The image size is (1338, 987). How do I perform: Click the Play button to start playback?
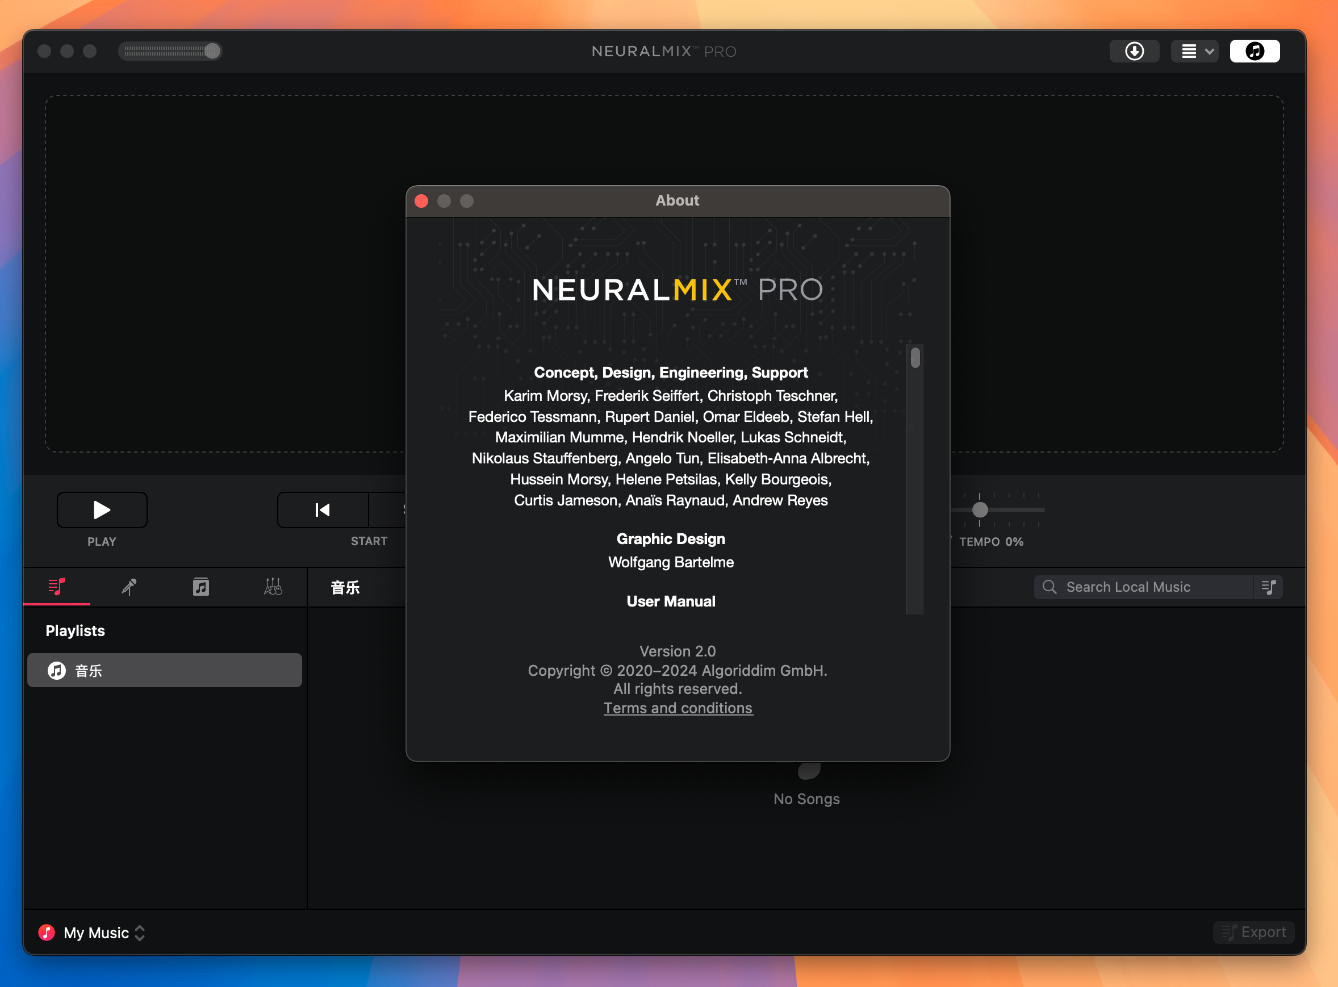click(101, 509)
